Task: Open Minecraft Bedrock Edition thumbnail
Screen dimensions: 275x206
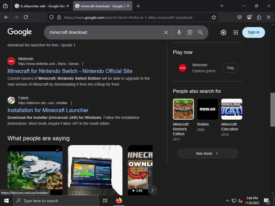Action: click(x=183, y=109)
